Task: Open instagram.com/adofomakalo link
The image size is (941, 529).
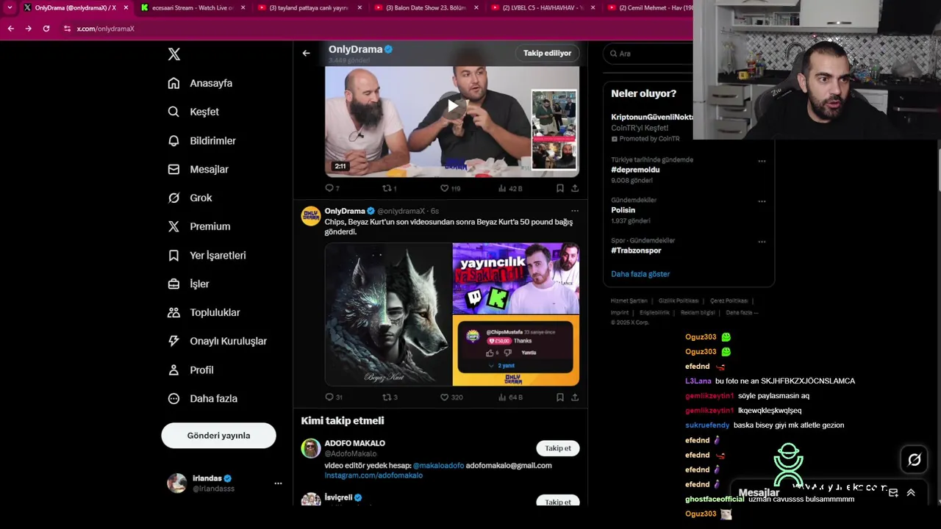Action: pyautogui.click(x=373, y=475)
